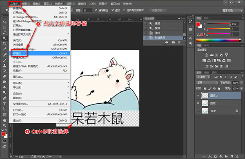Hide layer 2 via eye icon
The width and height of the screenshot is (245, 159).
(x=198, y=96)
